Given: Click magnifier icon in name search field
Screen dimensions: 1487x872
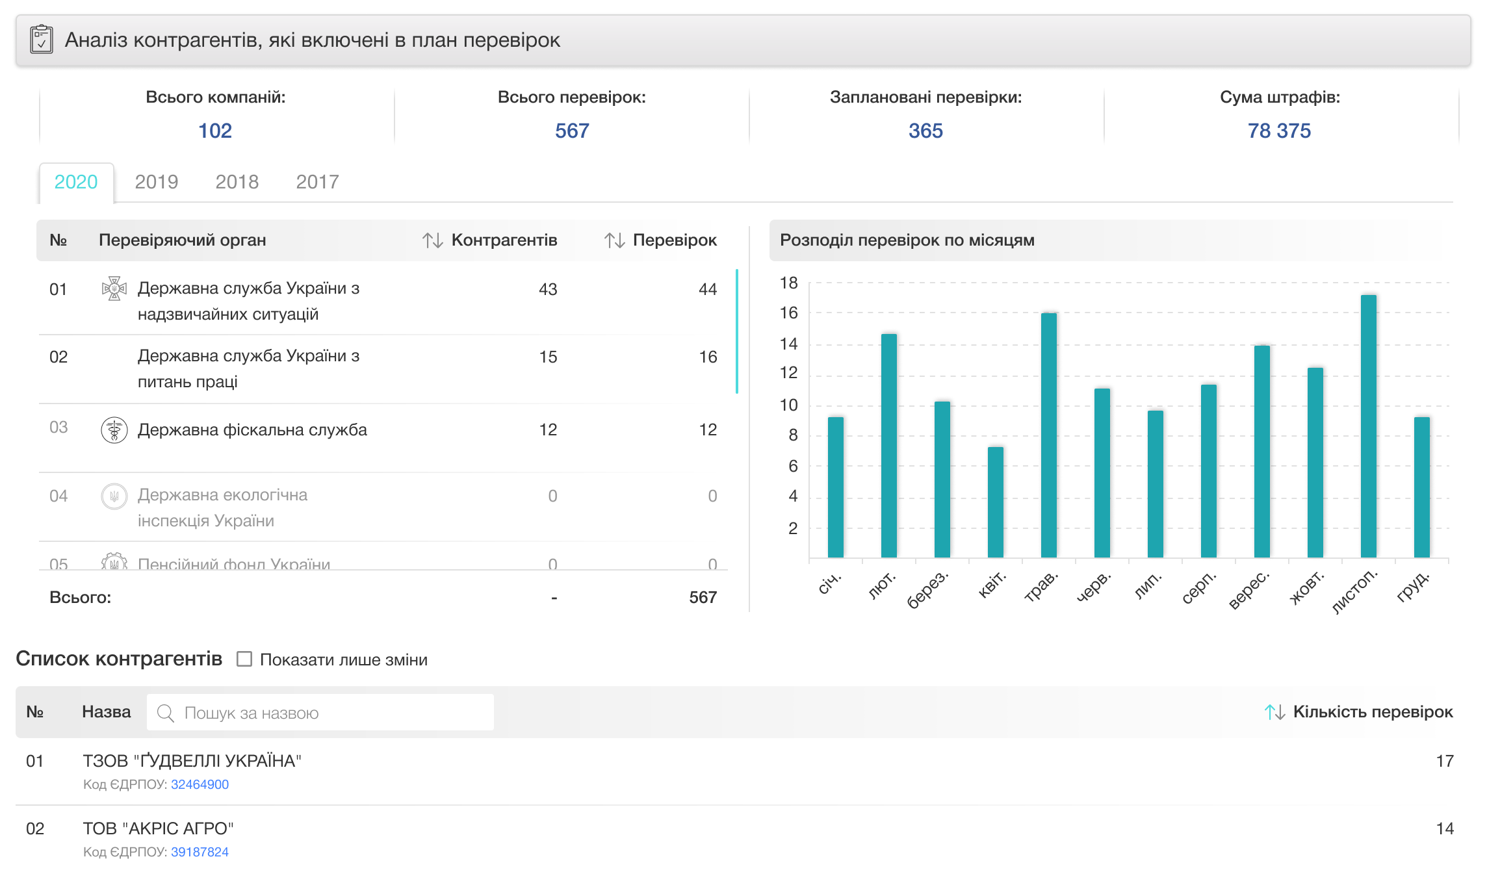Looking at the screenshot, I should (166, 713).
